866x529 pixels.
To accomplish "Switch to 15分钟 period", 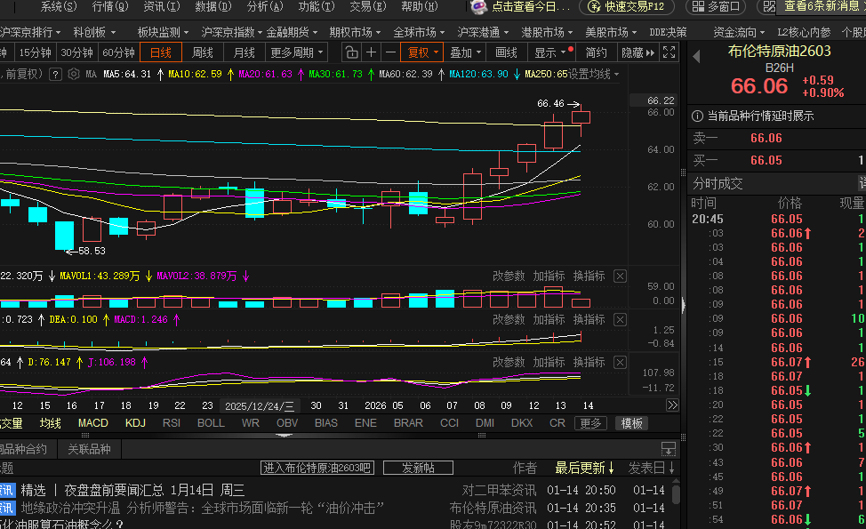I will click(35, 53).
